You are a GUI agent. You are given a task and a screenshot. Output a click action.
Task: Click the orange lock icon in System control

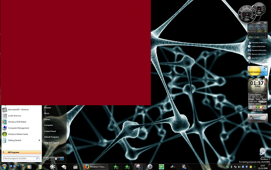click(261, 107)
